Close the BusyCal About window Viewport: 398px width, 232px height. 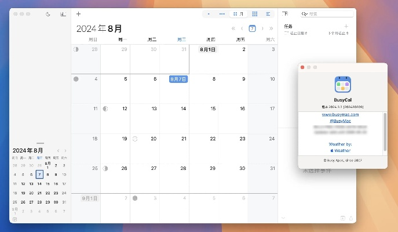(x=302, y=67)
